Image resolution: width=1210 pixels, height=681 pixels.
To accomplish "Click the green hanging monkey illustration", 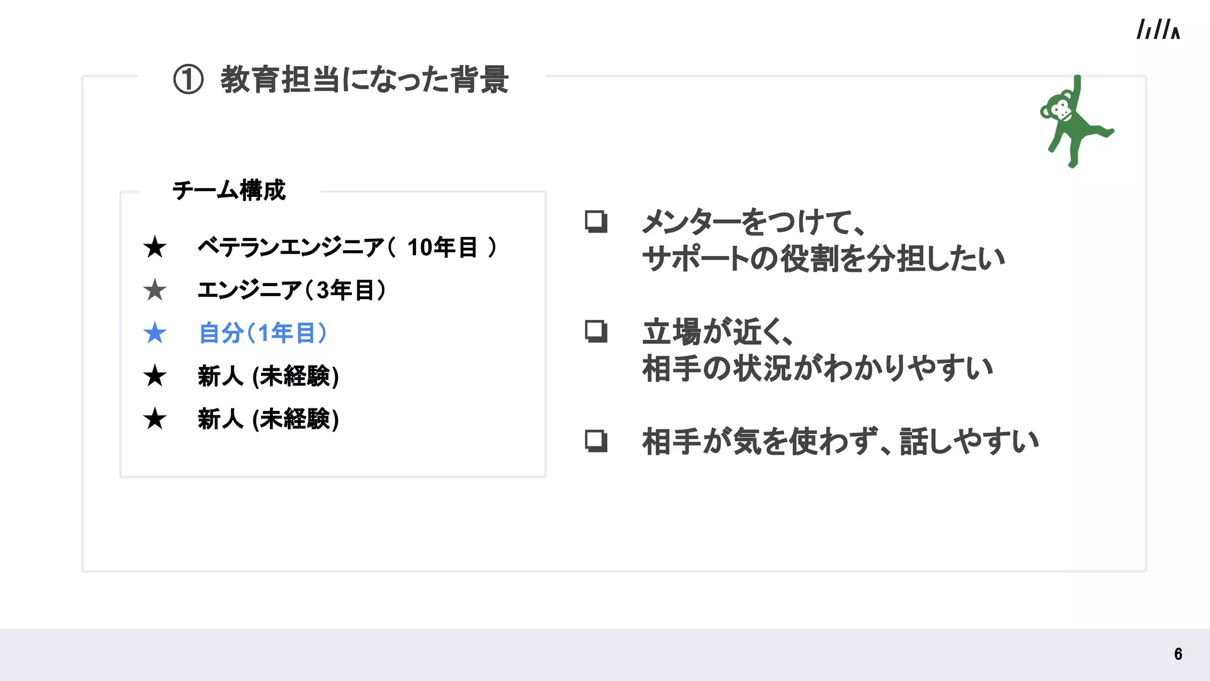I will coord(1076,121).
